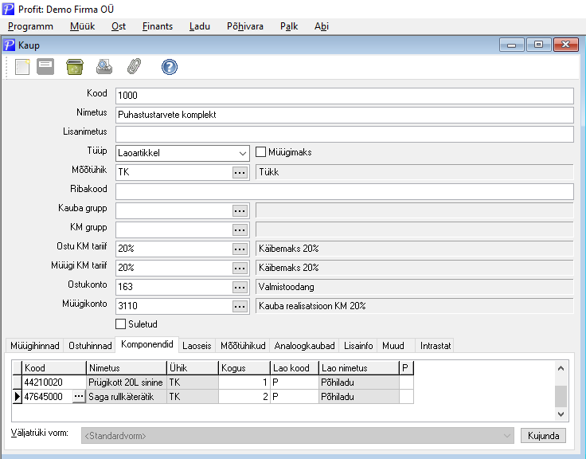Click the Kood field containing 1000
This screenshot has width=586, height=459.
click(345, 96)
